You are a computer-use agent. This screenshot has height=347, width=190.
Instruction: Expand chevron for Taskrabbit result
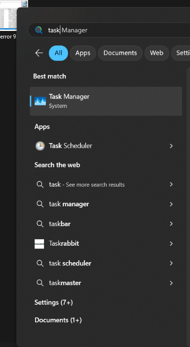click(171, 244)
